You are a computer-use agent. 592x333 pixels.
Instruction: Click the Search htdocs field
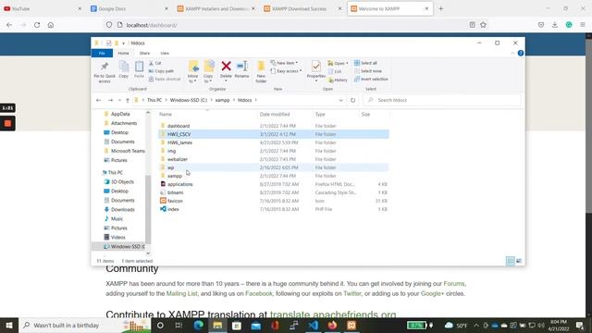pyautogui.click(x=442, y=100)
